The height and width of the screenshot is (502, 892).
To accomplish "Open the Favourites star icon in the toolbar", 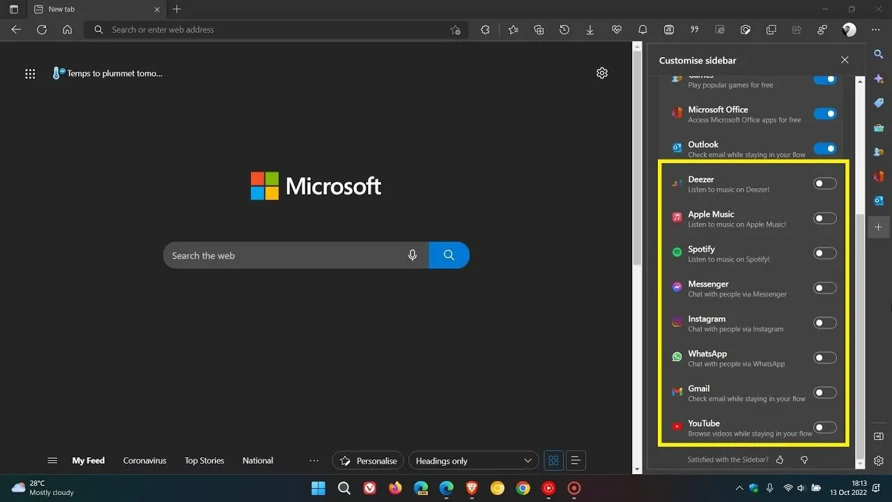I will pos(514,30).
